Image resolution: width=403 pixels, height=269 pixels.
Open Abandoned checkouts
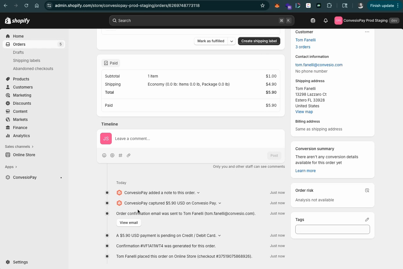[x=33, y=69]
